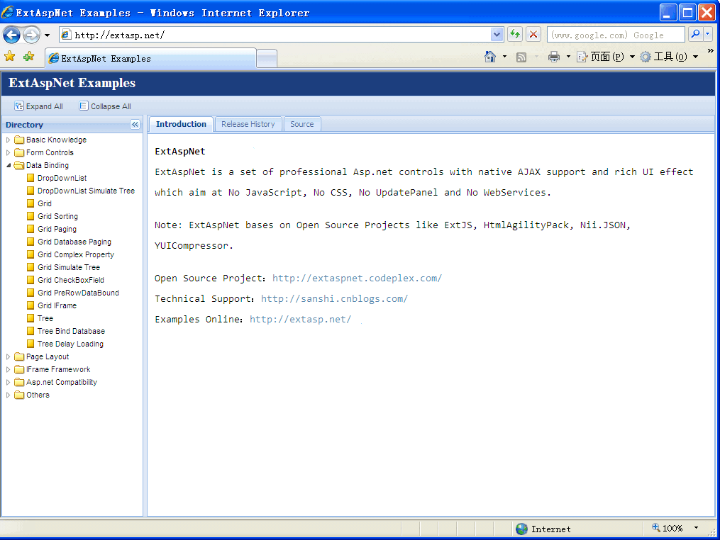Click the Expand All button
This screenshot has height=540, width=720.
point(38,106)
